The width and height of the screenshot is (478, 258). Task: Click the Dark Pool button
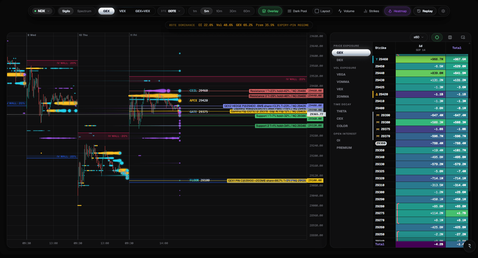pos(297,11)
